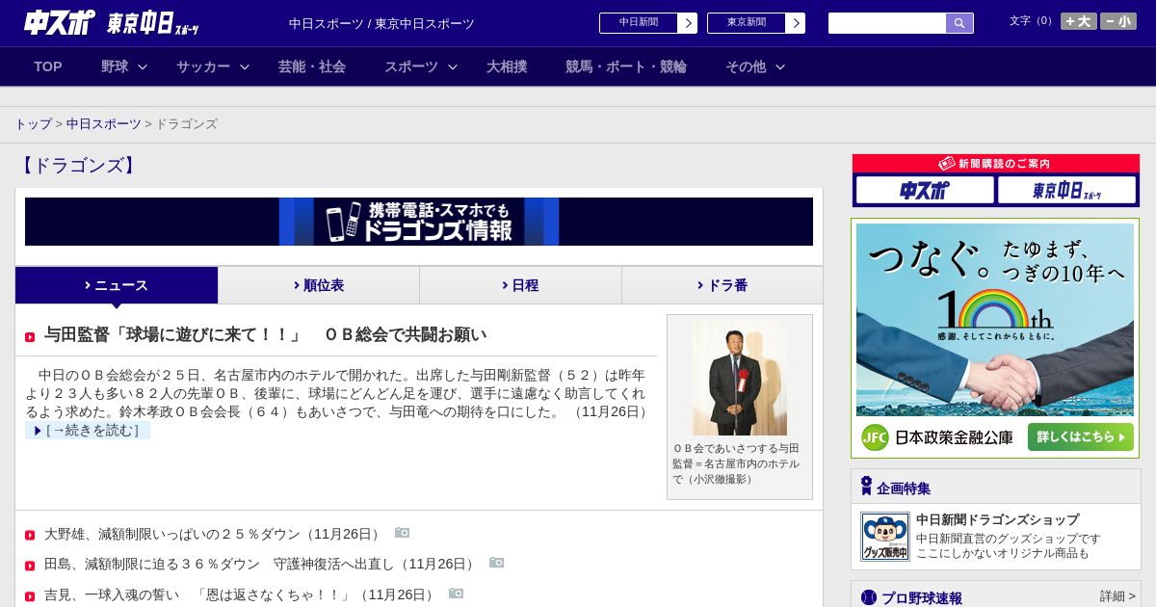Click the 続きを読む read-more link
The width and height of the screenshot is (1156, 607).
coord(88,431)
